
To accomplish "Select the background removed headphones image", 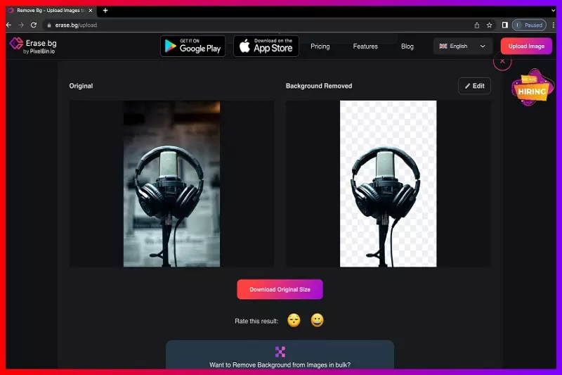I will coord(388,184).
